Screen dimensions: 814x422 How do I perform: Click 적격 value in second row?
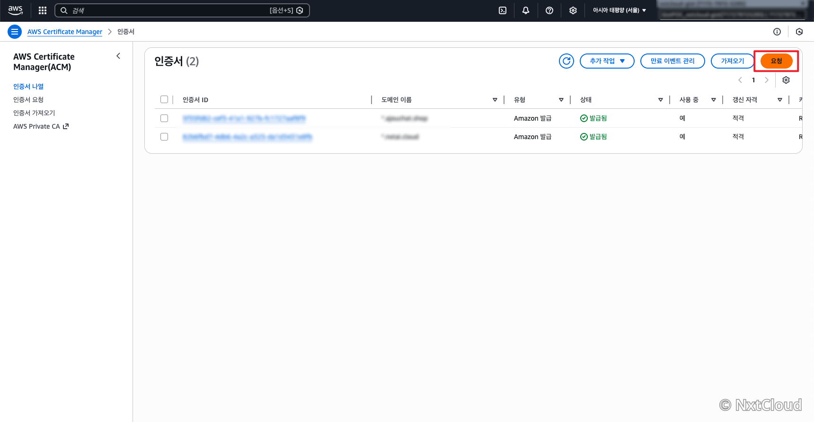pos(738,137)
